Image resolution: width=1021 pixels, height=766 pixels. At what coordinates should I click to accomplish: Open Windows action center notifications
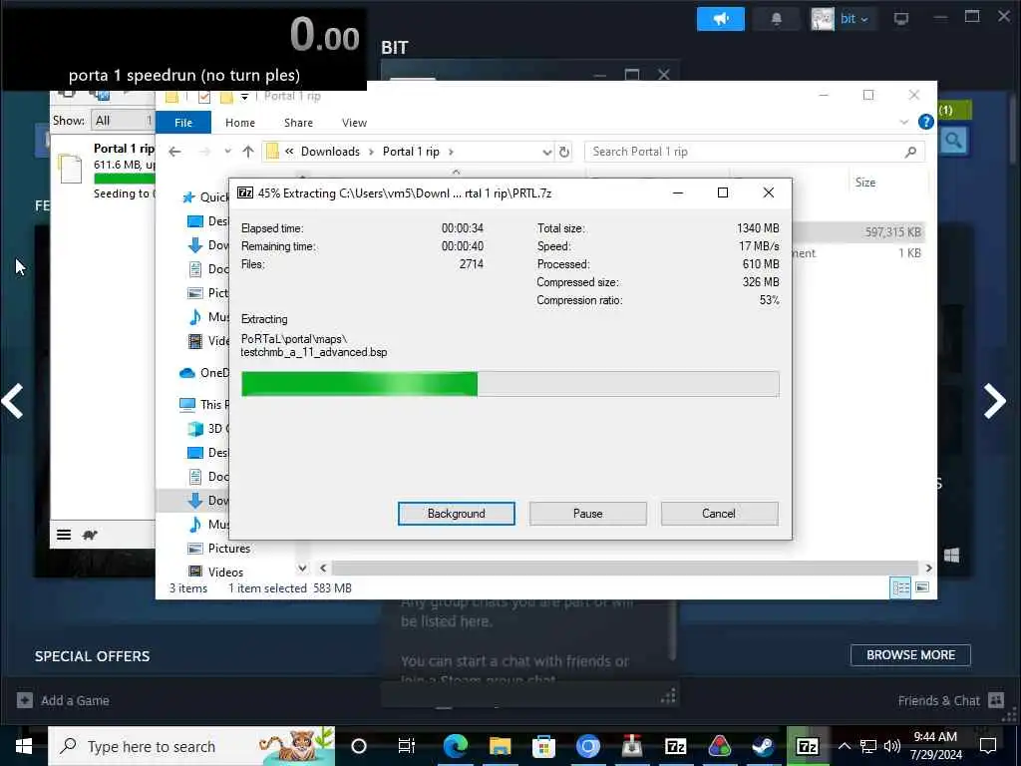(x=988, y=746)
